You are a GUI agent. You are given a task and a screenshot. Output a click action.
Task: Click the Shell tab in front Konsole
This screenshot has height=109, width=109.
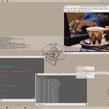tap(41, 104)
